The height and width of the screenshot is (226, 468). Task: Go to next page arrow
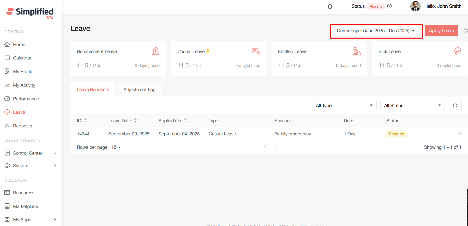pos(276,147)
